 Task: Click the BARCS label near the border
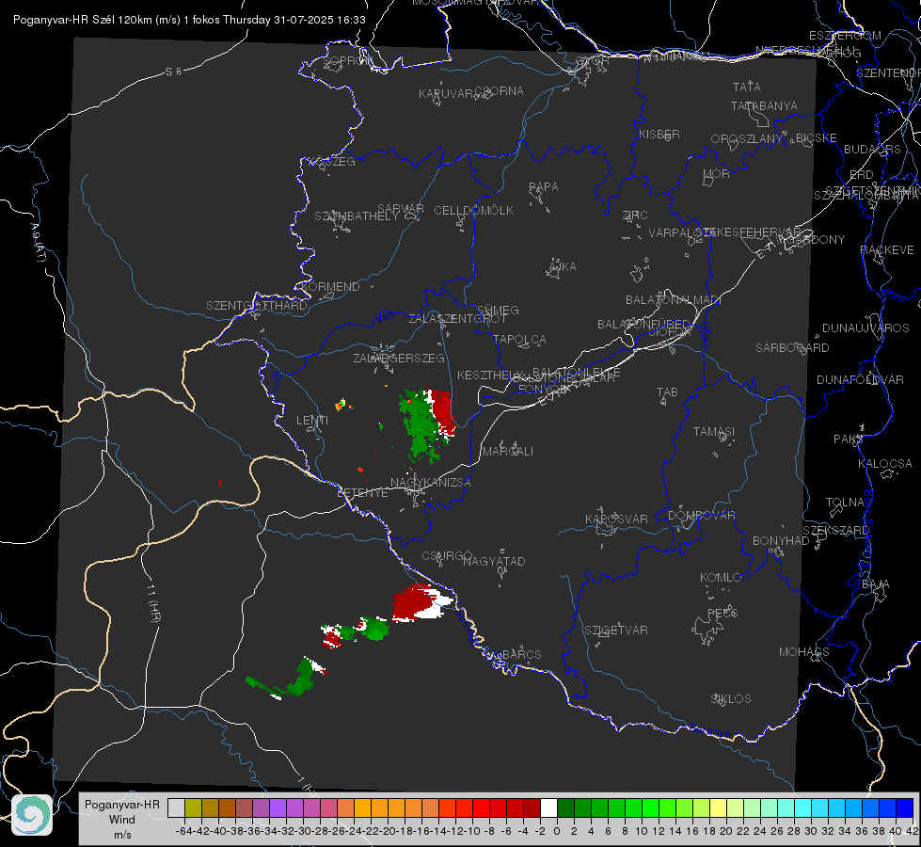[x=521, y=654]
